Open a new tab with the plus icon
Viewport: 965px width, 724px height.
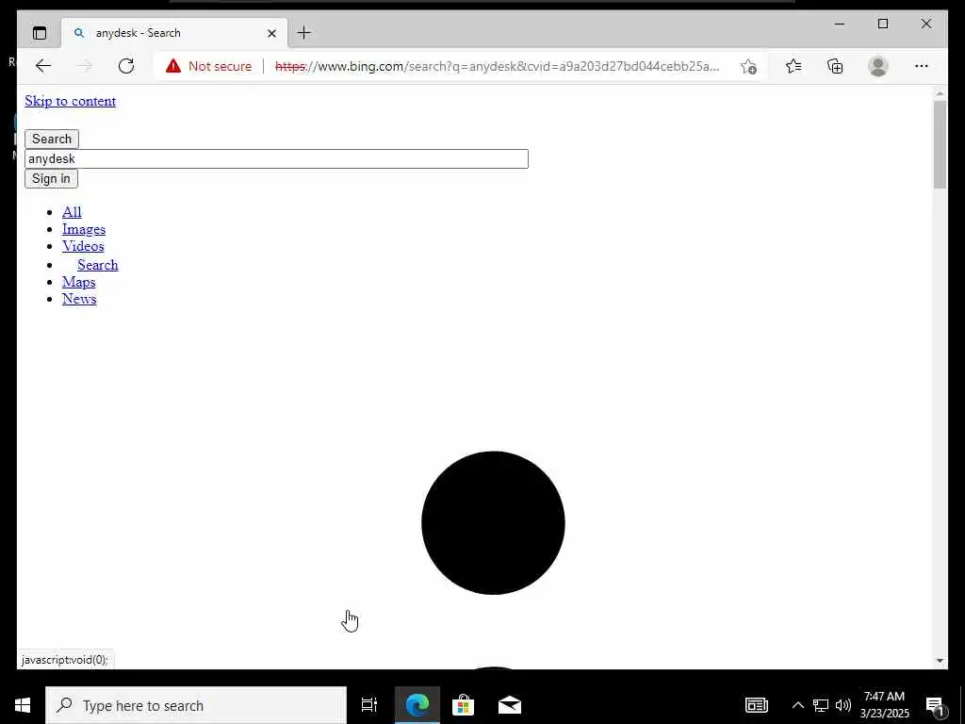click(x=304, y=33)
